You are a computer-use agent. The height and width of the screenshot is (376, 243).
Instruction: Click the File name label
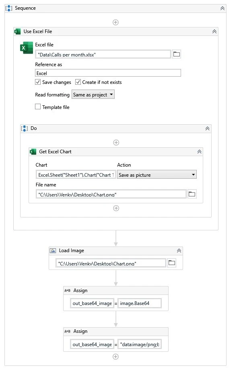pos(46,185)
